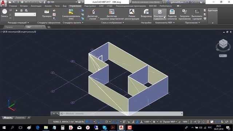Viewport: 233px width, 131px height.
Task: Switch to the Разметка layout tab
Action: tap(20, 118)
